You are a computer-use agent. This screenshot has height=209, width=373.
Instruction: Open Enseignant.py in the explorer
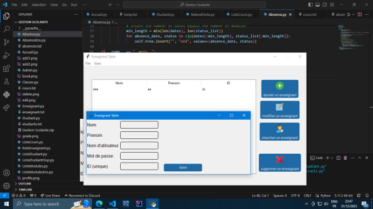[33, 106]
